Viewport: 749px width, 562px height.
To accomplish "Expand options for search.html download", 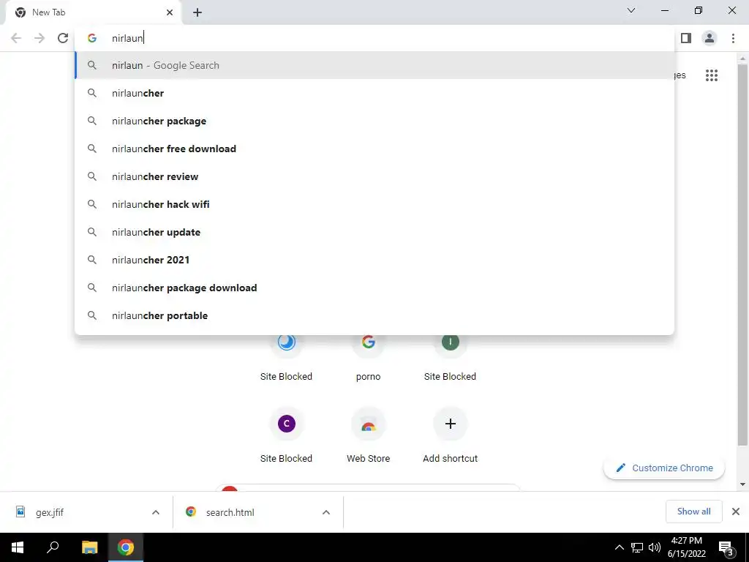I will coord(326,512).
